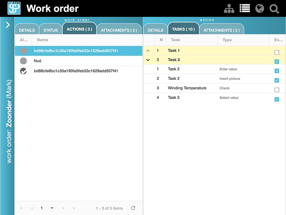Select the TASKS (10) tab
Screen dimensions: 286x215
(183, 29)
